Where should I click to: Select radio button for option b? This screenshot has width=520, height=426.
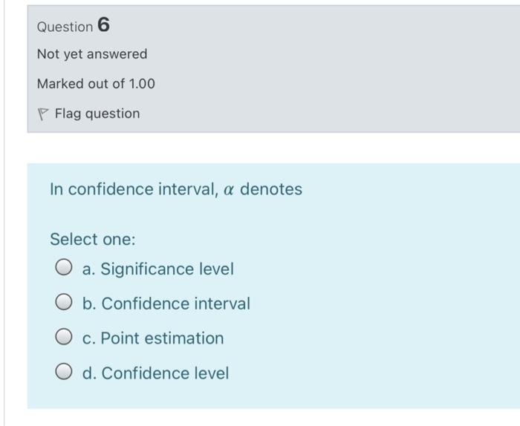[64, 302]
